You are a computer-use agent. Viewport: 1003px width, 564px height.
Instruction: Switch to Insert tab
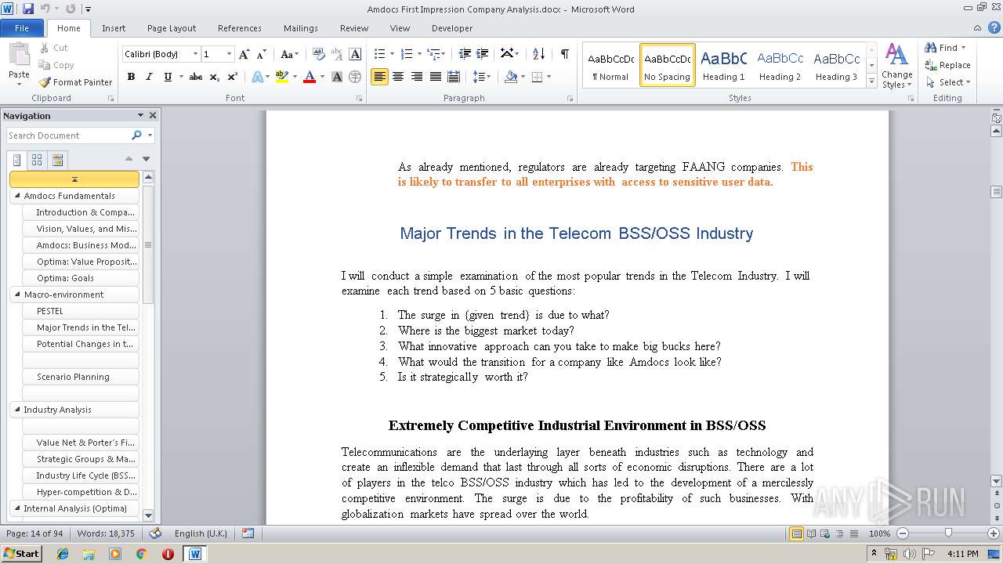(114, 28)
